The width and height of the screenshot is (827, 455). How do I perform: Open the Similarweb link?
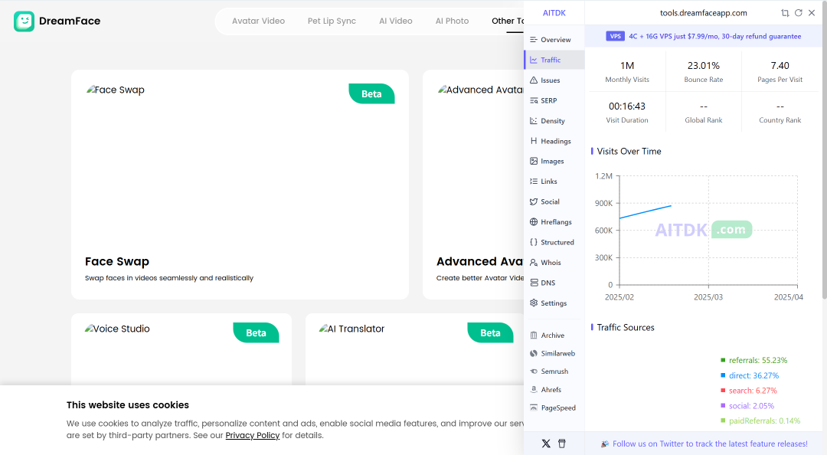pos(554,353)
